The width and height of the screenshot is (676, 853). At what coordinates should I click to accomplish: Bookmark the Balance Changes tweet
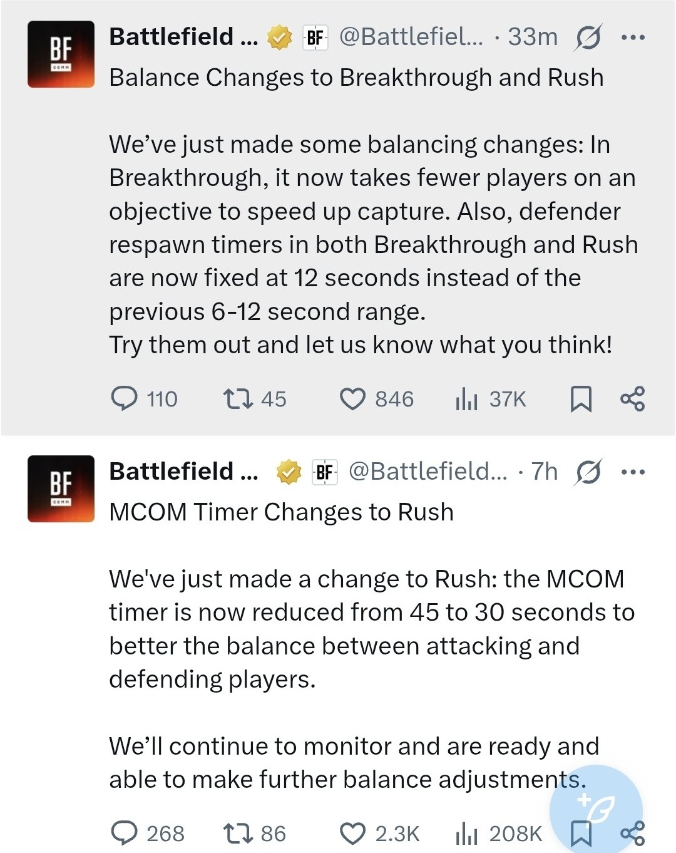point(581,398)
